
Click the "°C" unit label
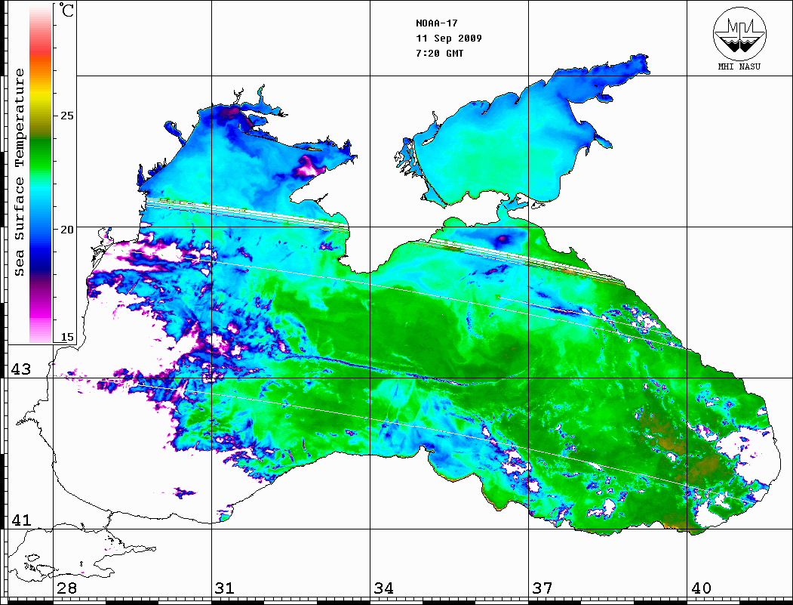[x=66, y=10]
